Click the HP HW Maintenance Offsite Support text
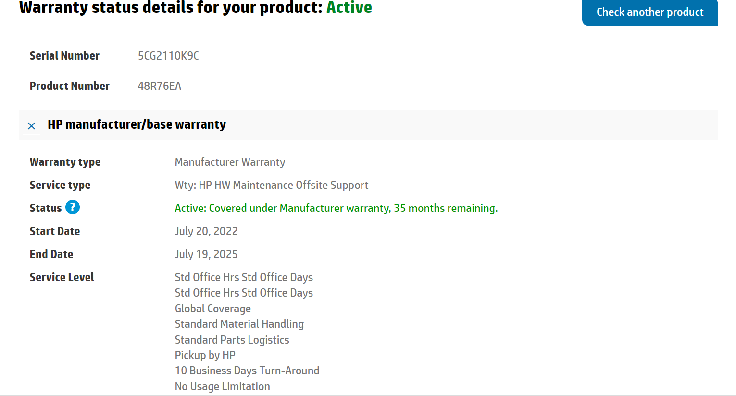This screenshot has height=396, width=736. pos(284,185)
